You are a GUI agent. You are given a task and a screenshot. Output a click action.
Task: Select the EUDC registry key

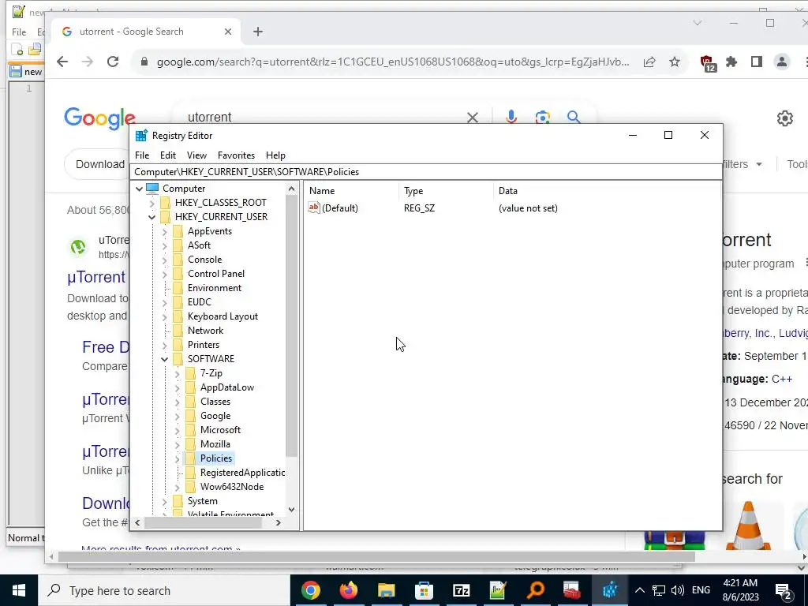(200, 302)
